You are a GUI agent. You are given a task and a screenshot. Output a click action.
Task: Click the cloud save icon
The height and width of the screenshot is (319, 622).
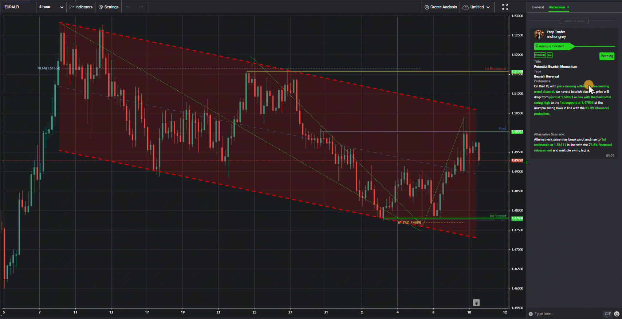coord(465,7)
